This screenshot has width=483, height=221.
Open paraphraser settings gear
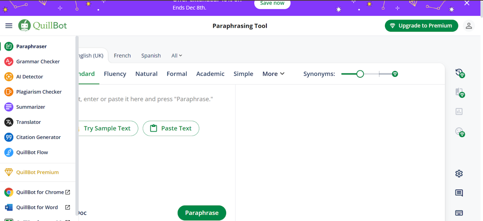[x=459, y=173]
